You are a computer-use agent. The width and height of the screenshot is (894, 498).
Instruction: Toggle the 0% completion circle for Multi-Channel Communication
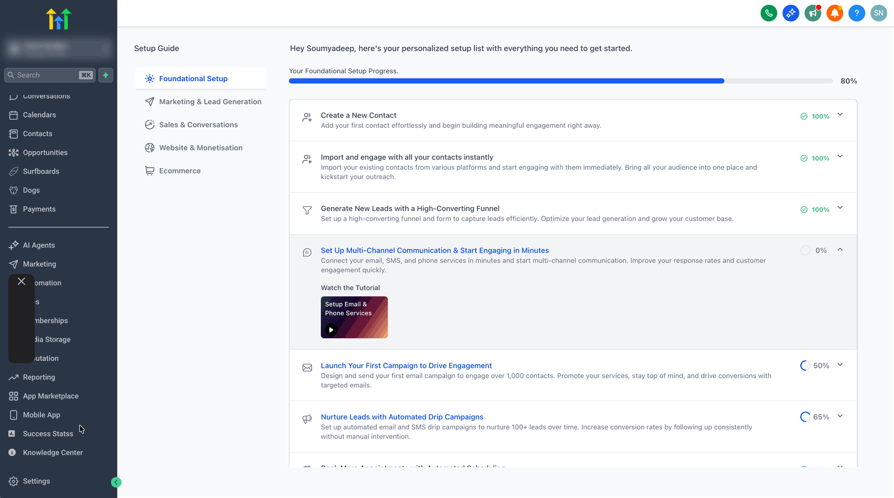[x=805, y=250]
